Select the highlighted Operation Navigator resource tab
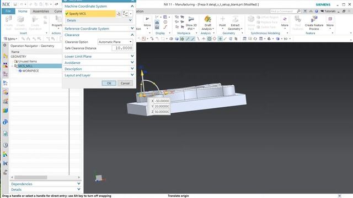The image size is (353, 198). pyautogui.click(x=6, y=83)
